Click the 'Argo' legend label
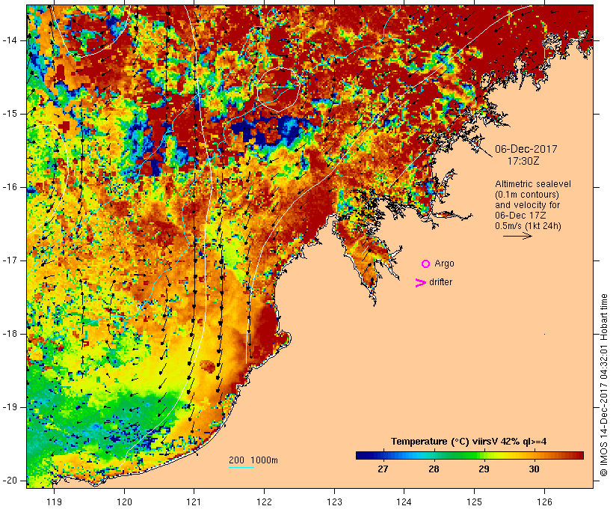This screenshot has width=613, height=509. point(444,263)
